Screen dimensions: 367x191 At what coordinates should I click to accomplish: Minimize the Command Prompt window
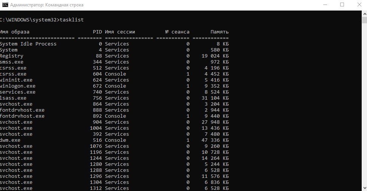[x=325, y=5]
